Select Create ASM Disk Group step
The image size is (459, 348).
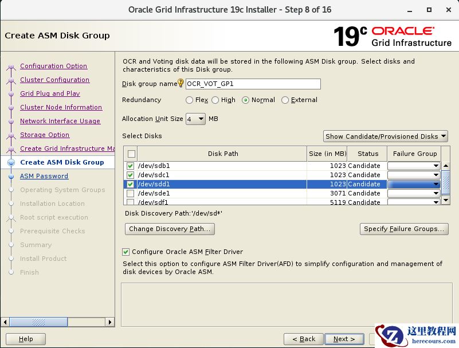62,162
